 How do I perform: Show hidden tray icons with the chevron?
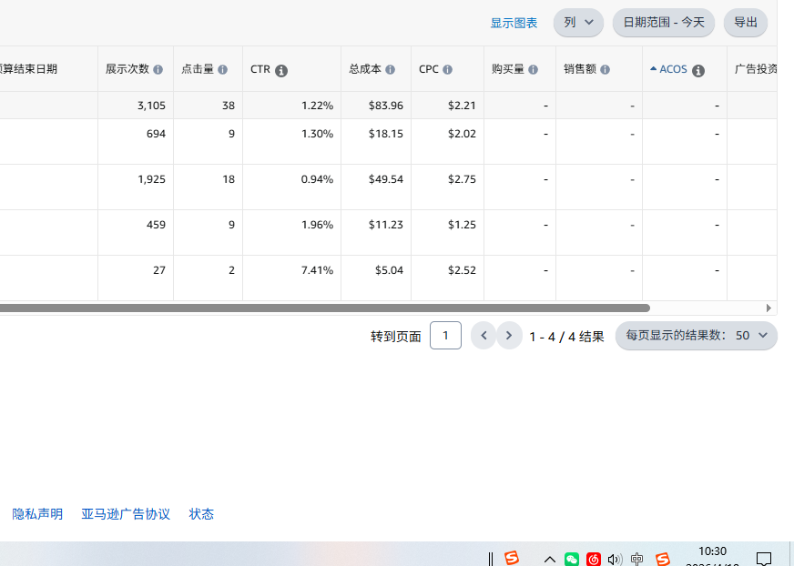click(550, 559)
